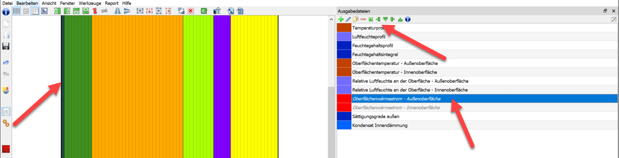Open the Hilfe menu
The image size is (619, 158).
127,3
